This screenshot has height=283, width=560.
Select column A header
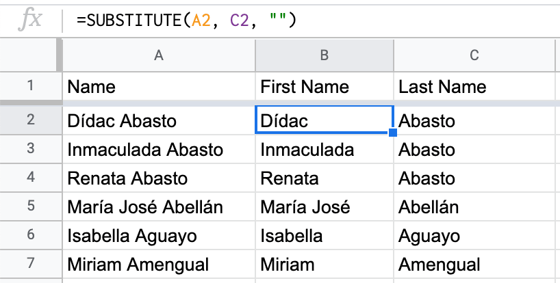click(x=159, y=55)
